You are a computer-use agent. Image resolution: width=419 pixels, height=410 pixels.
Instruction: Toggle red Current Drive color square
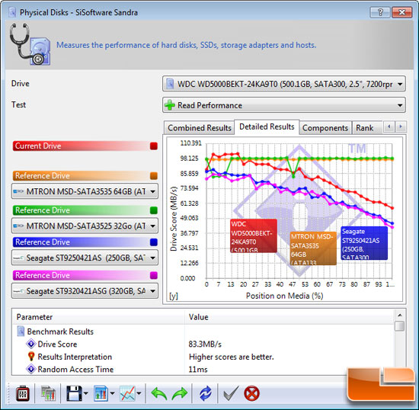[154, 146]
